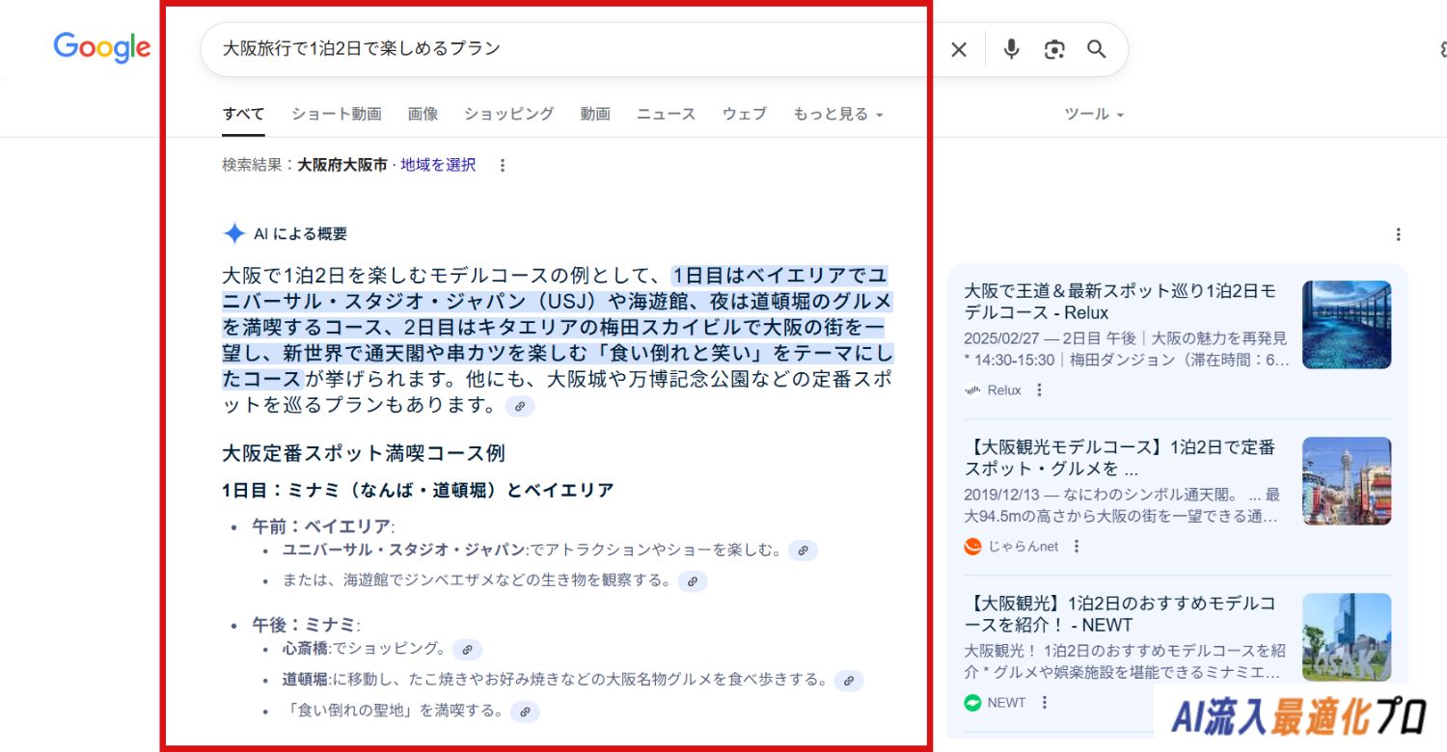1447x752 pixels.
Task: Open more options beside じゃらんnet source
Action: coord(1077,547)
